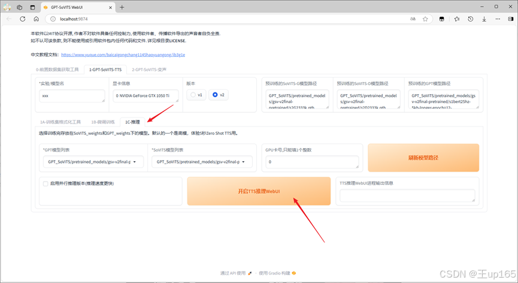Image resolution: width=518 pixels, height=283 pixels.
Task: Open the browser extension icon
Action: click(442, 19)
